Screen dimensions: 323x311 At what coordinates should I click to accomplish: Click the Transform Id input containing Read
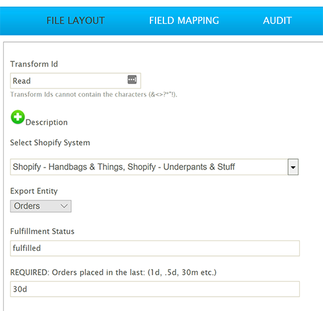pyautogui.click(x=76, y=81)
